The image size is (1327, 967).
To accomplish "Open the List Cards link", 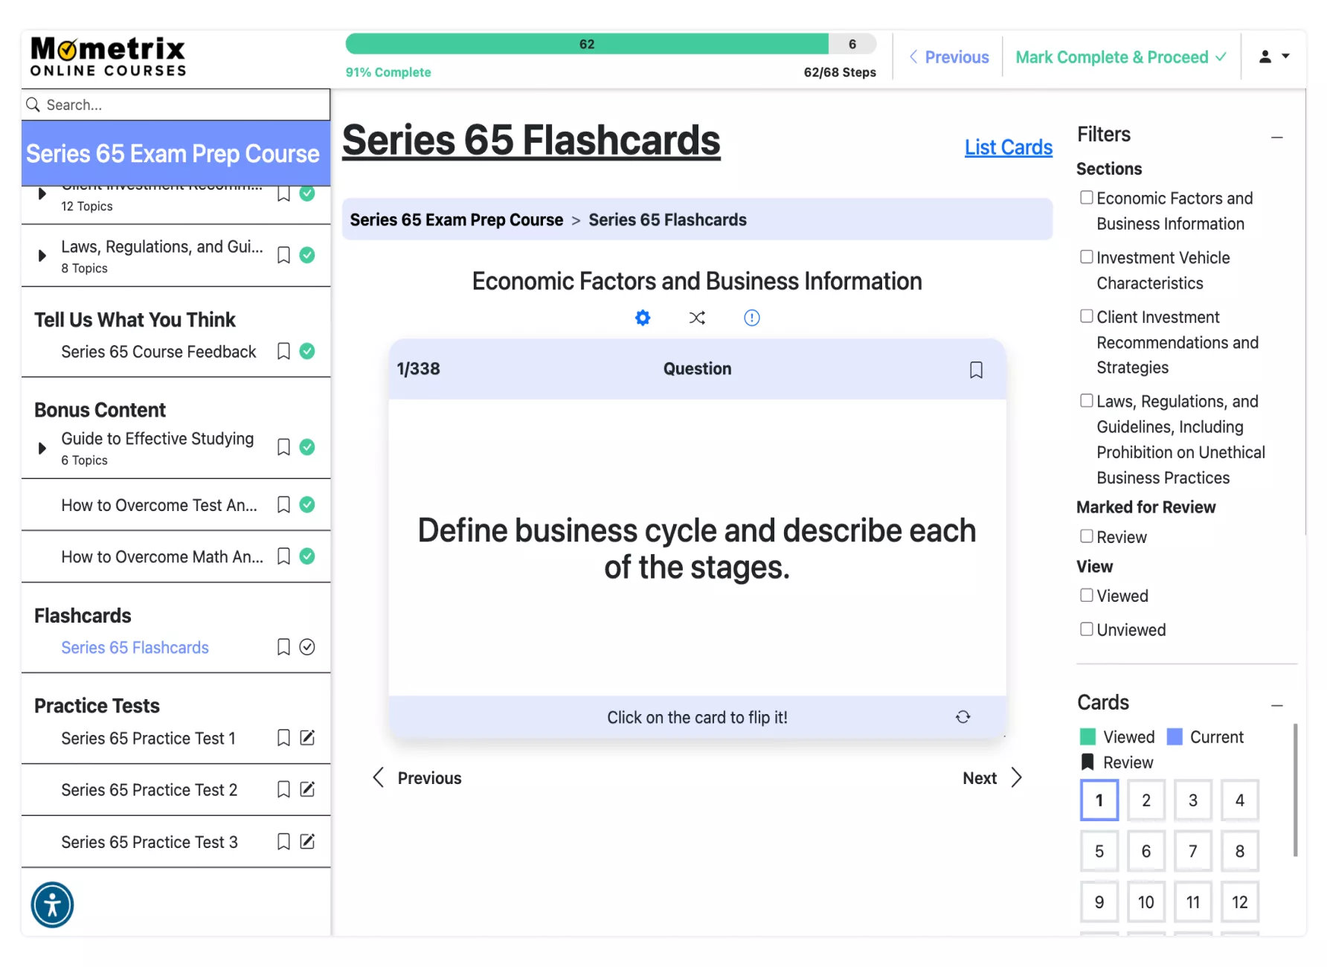I will pyautogui.click(x=1008, y=147).
